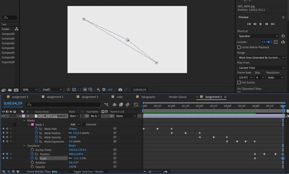The height and width of the screenshot is (174, 289).
Task: Reset the exposure icon
Action: pos(104,89)
